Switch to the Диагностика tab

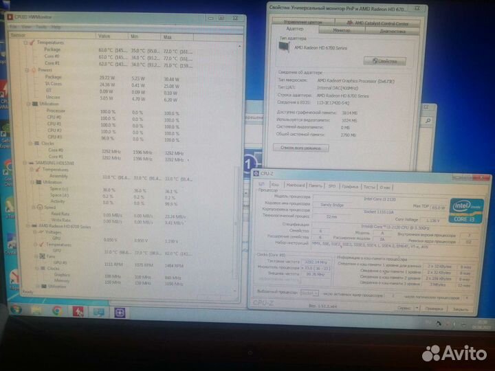click(393, 31)
